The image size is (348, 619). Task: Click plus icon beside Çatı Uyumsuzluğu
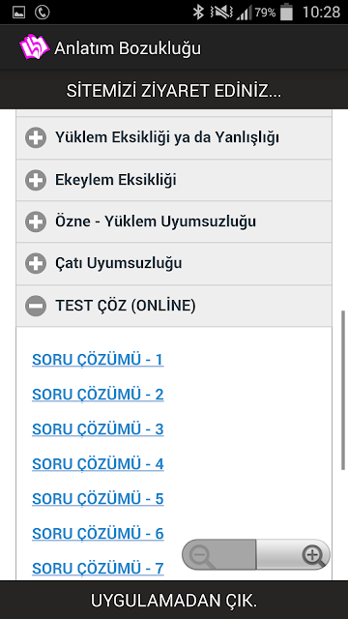36,263
